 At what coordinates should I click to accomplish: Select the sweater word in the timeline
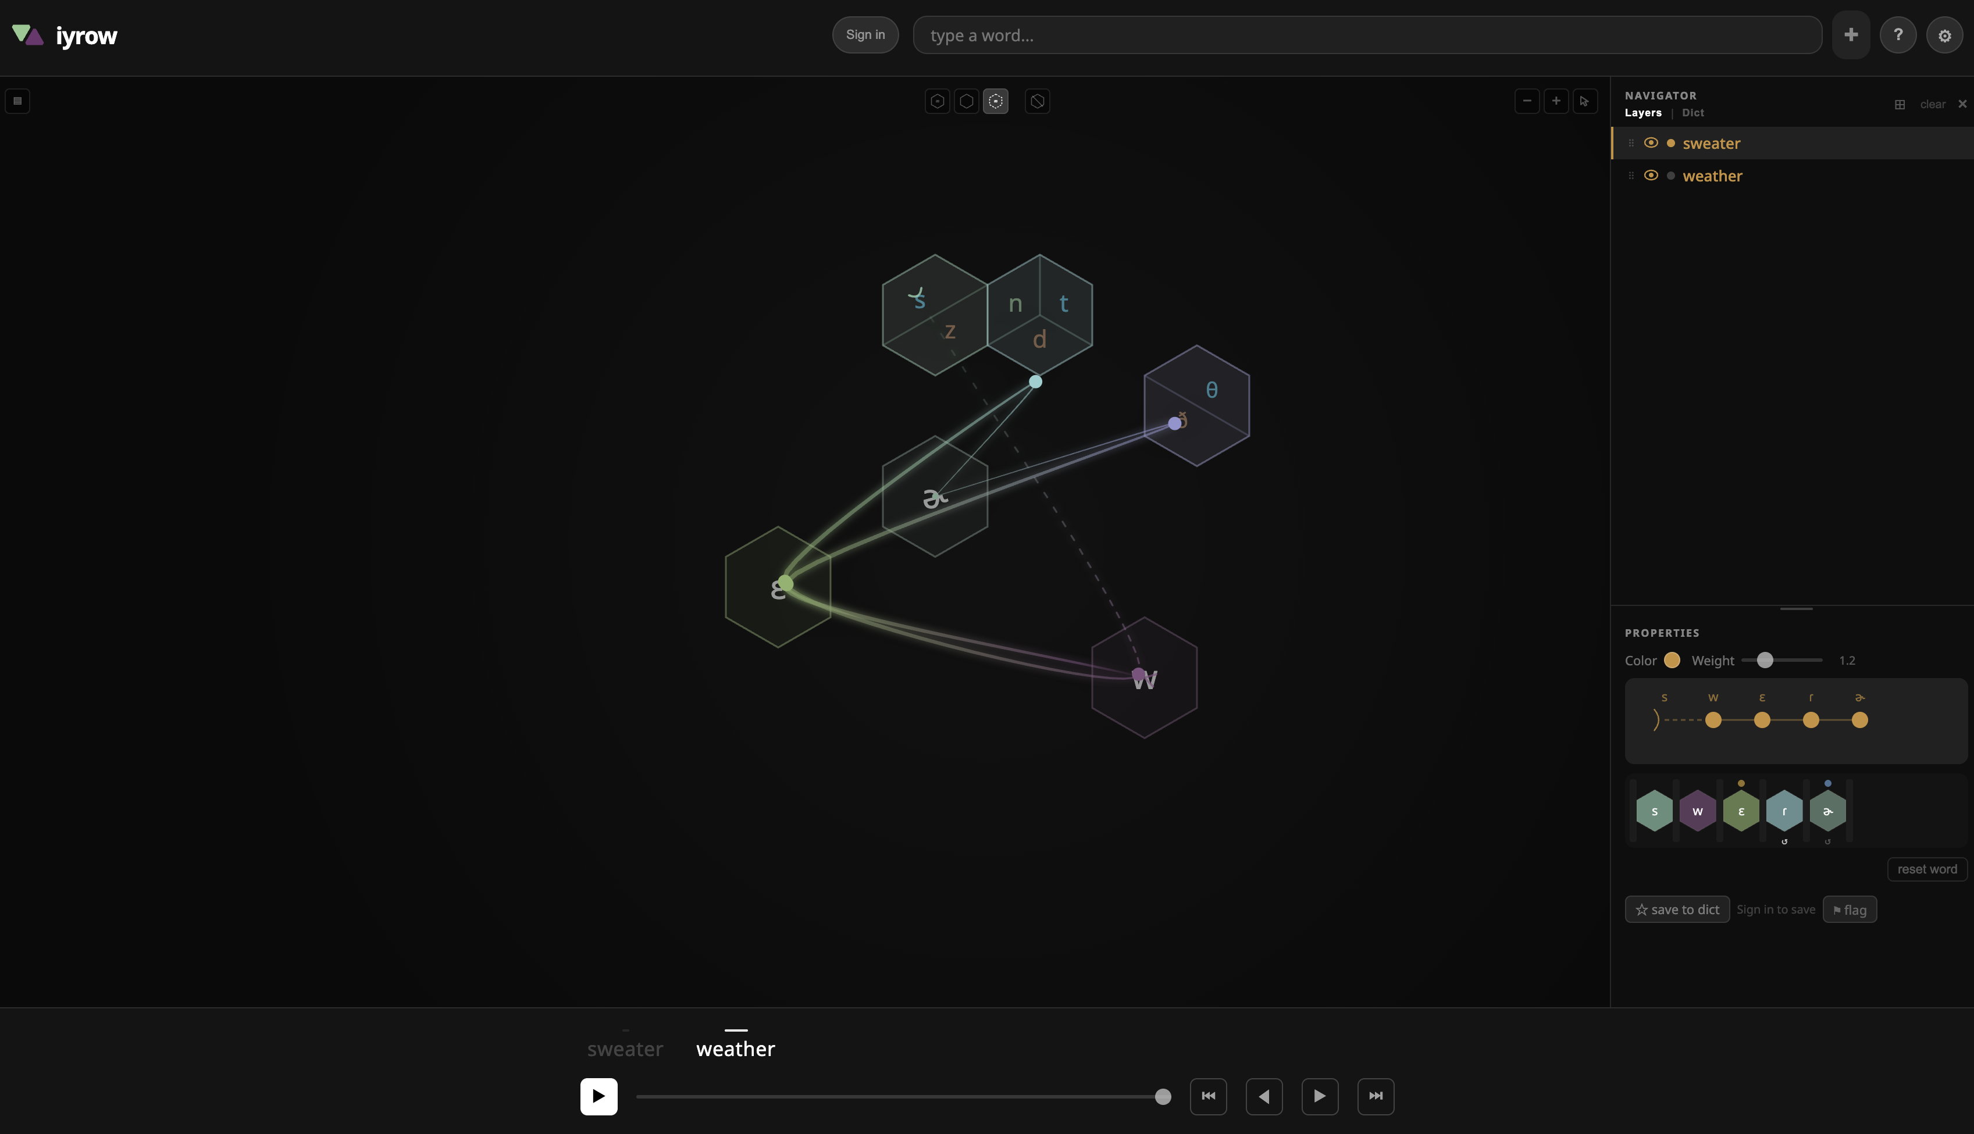point(625,1049)
